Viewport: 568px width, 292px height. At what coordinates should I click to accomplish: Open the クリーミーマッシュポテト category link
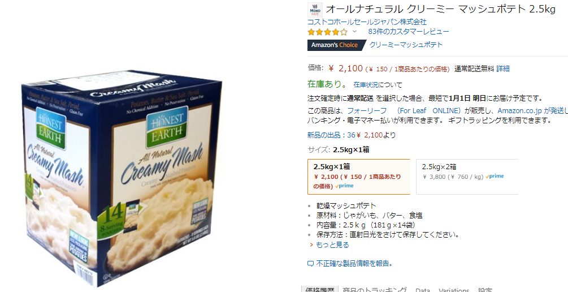(406, 45)
